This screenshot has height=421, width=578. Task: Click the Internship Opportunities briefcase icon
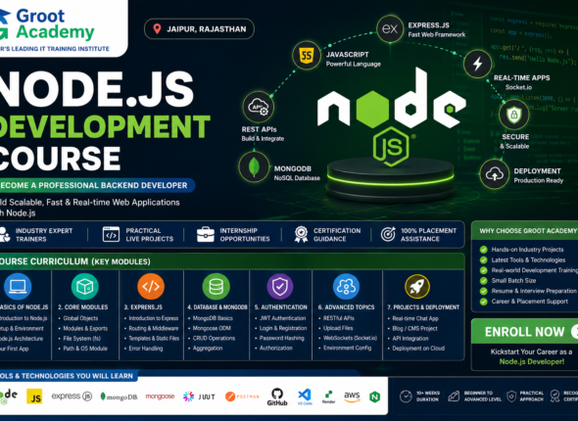point(206,234)
